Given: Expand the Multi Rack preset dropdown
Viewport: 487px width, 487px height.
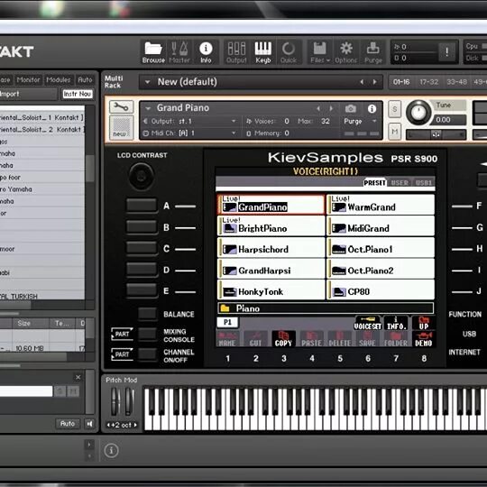Looking at the screenshot, I should pos(148,82).
